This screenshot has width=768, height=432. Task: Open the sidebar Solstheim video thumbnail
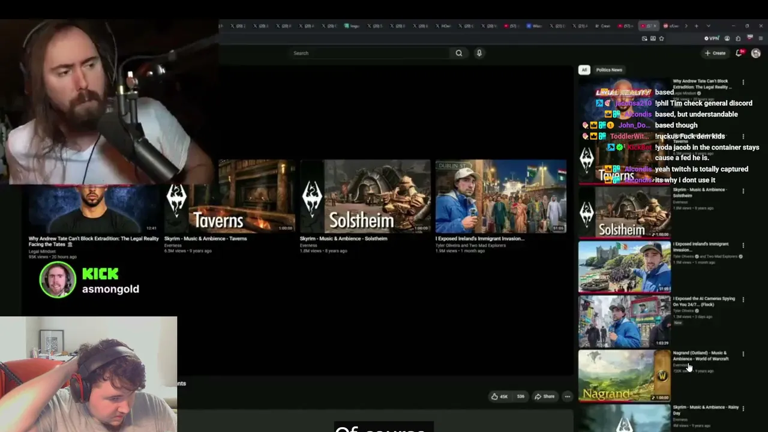click(x=625, y=212)
